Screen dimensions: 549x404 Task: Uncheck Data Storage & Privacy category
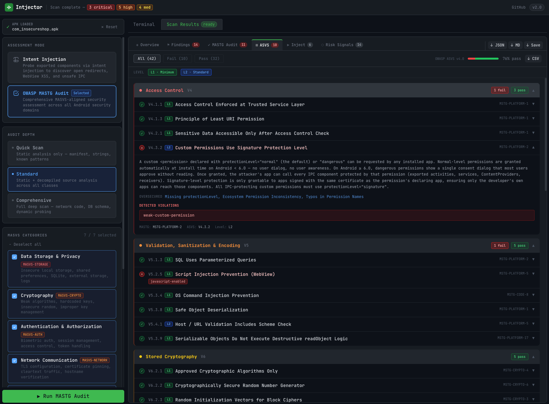(14, 257)
